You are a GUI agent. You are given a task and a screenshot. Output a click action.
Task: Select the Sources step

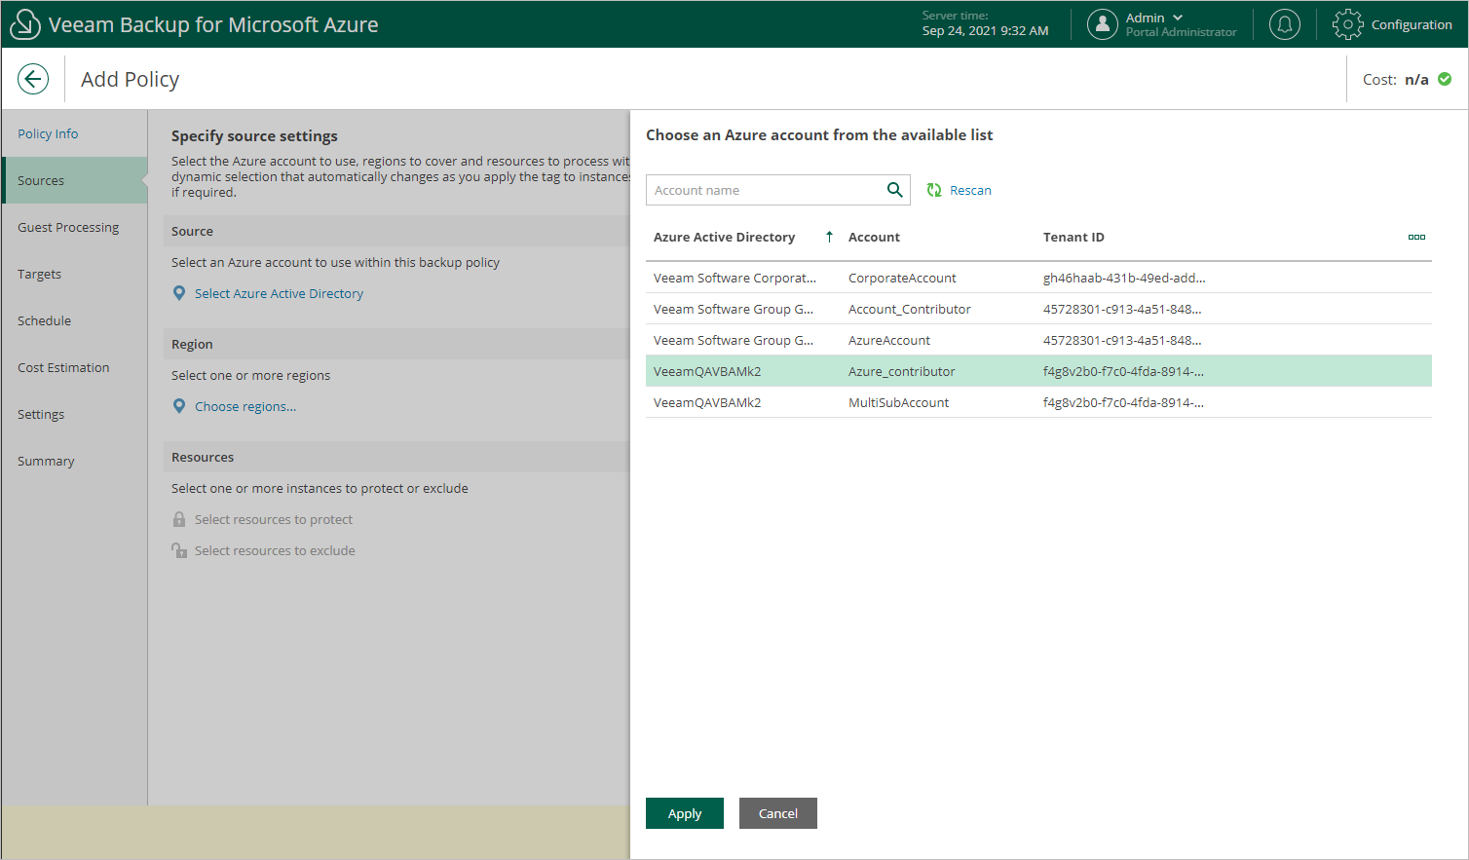75,180
